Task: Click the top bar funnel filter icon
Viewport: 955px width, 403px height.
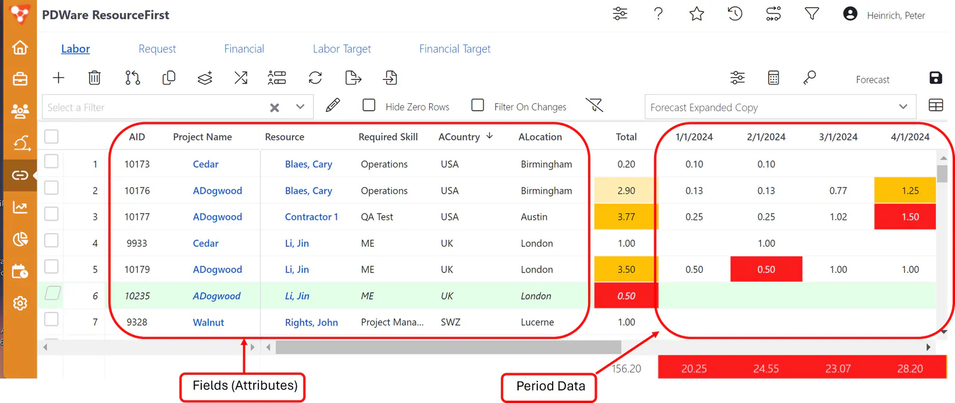Action: tap(812, 14)
